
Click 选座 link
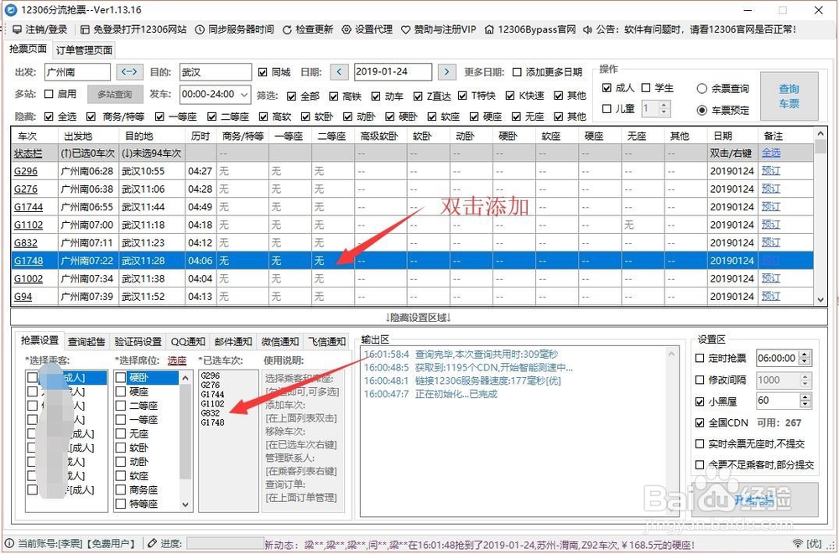[x=177, y=361]
